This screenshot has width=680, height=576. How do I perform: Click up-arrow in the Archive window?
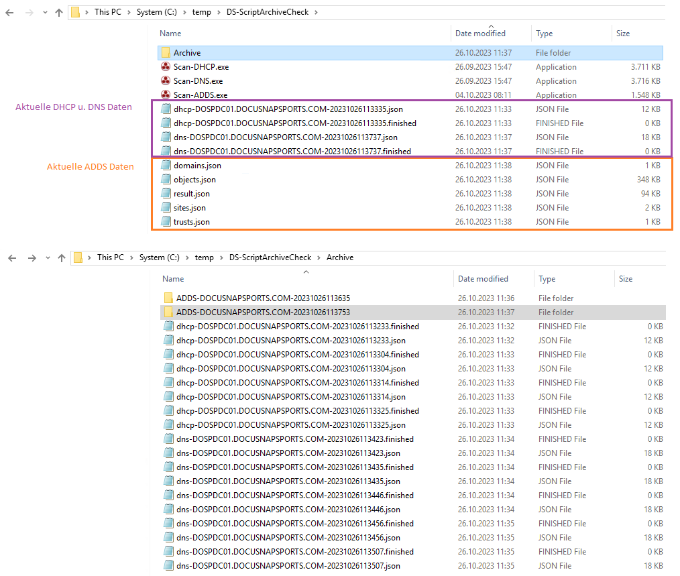click(62, 258)
